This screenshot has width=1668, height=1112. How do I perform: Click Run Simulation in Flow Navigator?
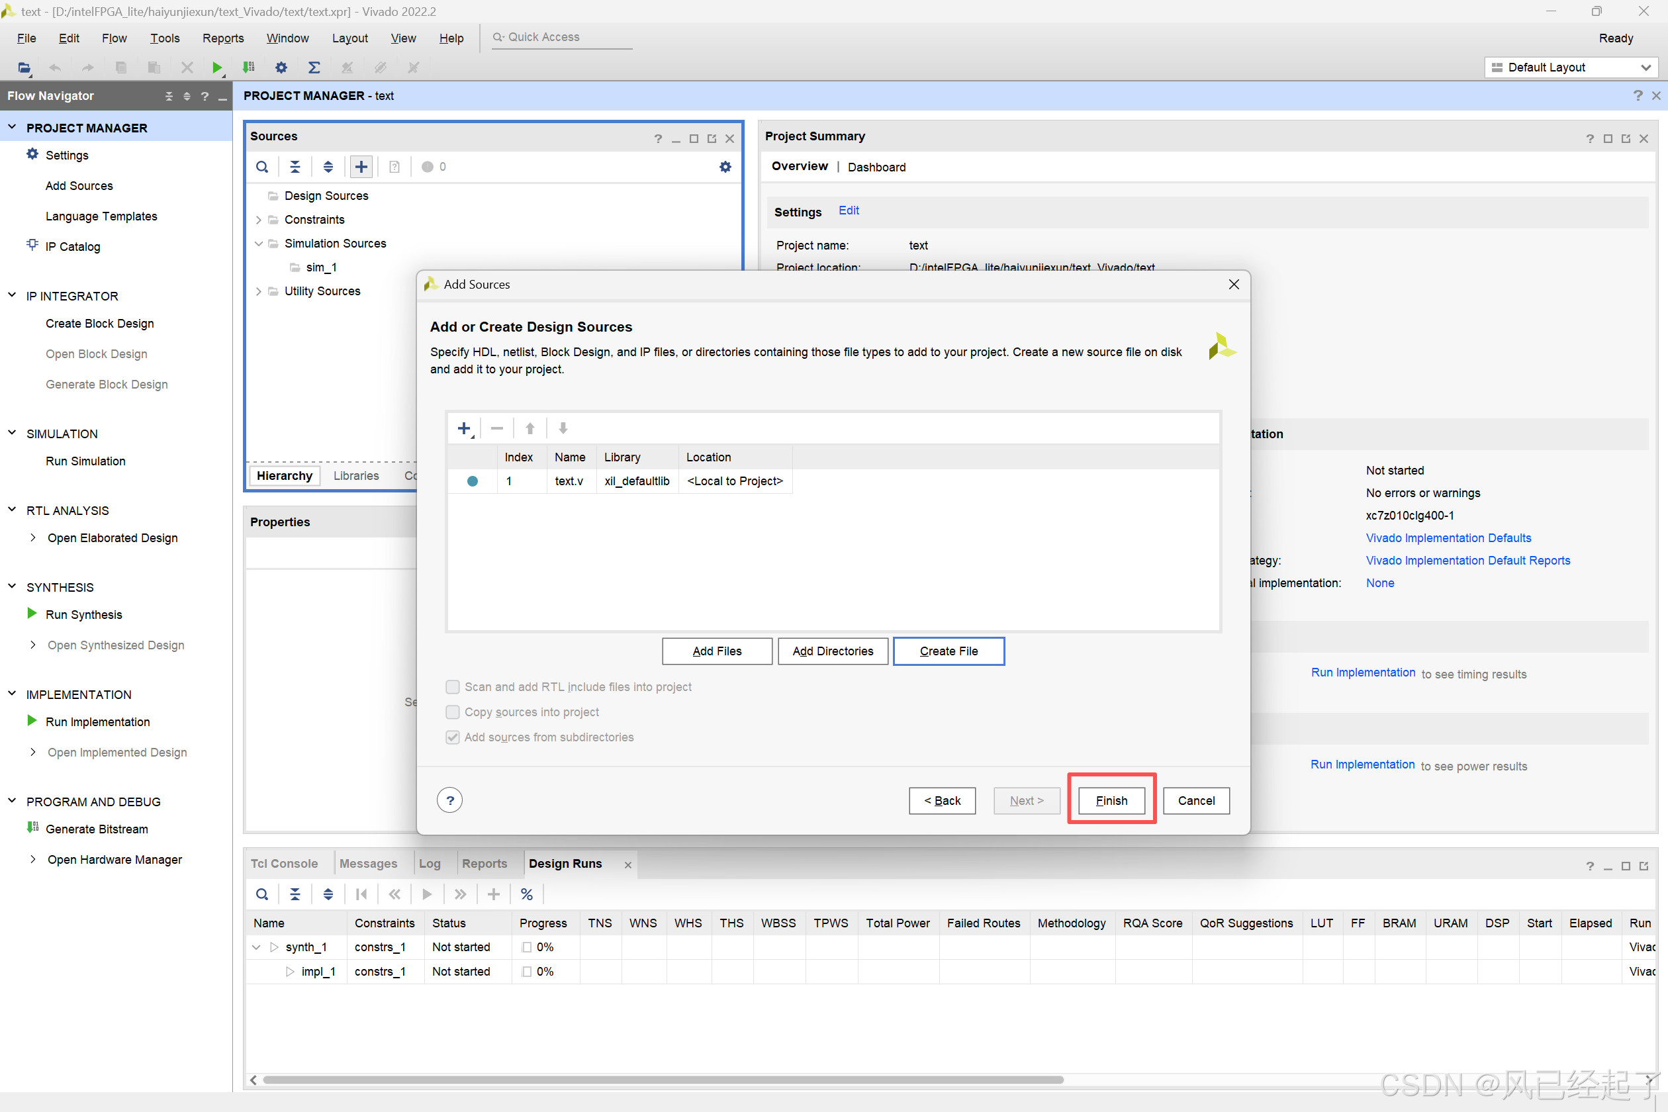pos(85,461)
